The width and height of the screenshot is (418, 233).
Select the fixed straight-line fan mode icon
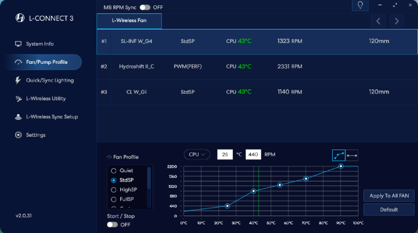tap(352, 155)
